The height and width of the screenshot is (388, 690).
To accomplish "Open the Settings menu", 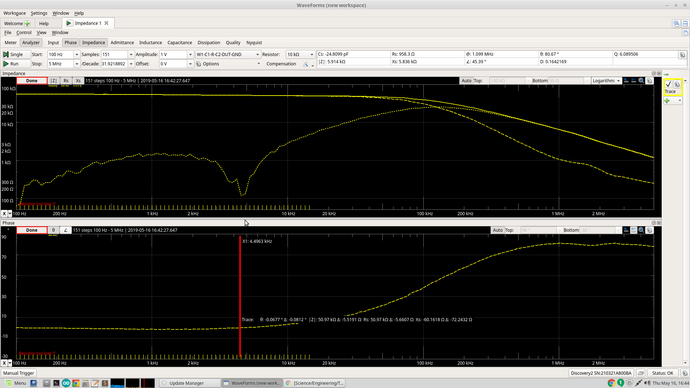I will [39, 13].
